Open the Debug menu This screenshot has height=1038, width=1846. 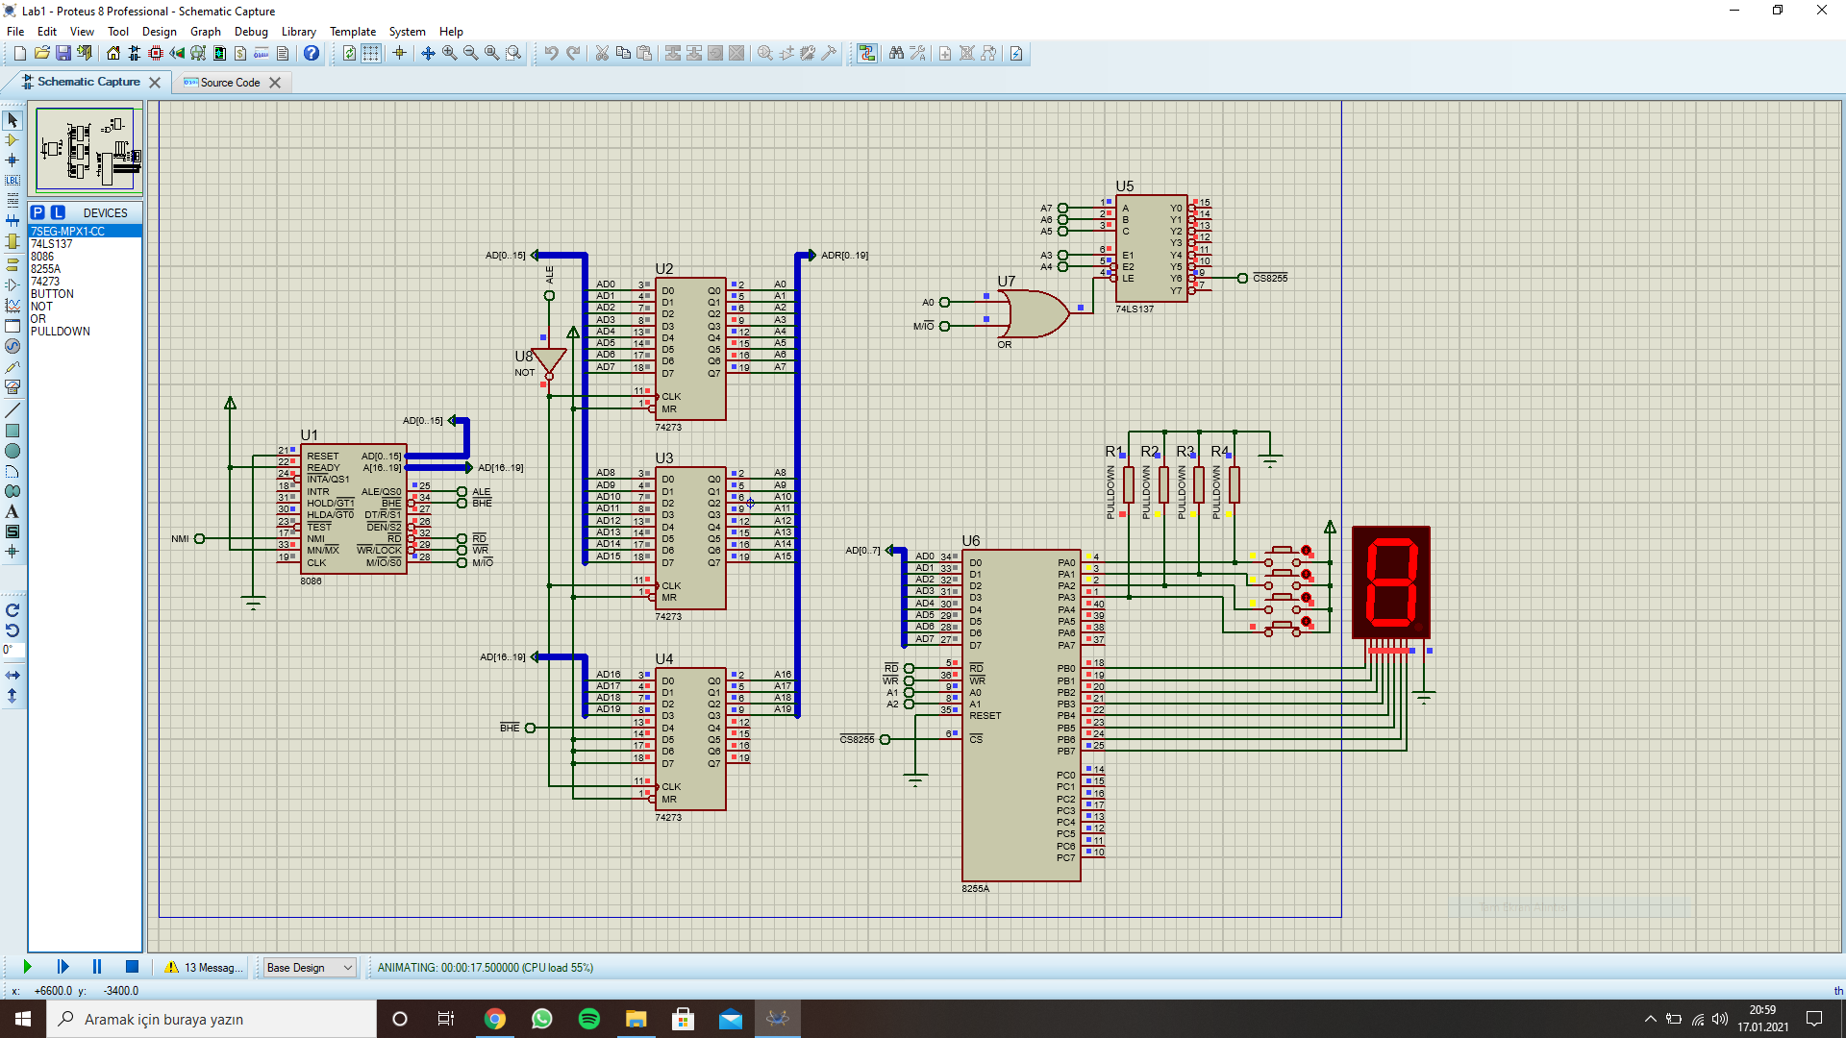coord(251,32)
